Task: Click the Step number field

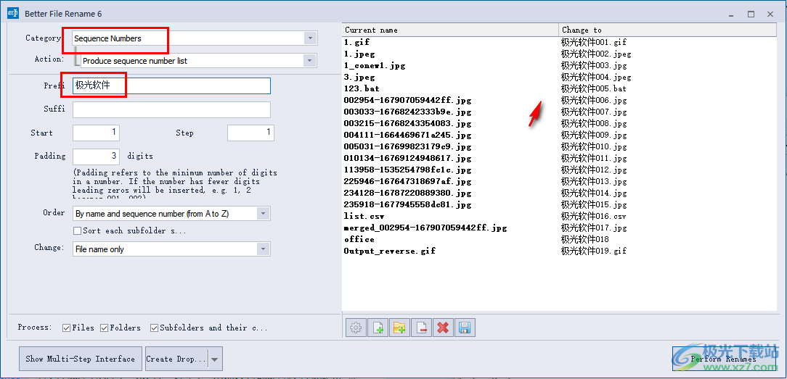Action: pos(250,133)
